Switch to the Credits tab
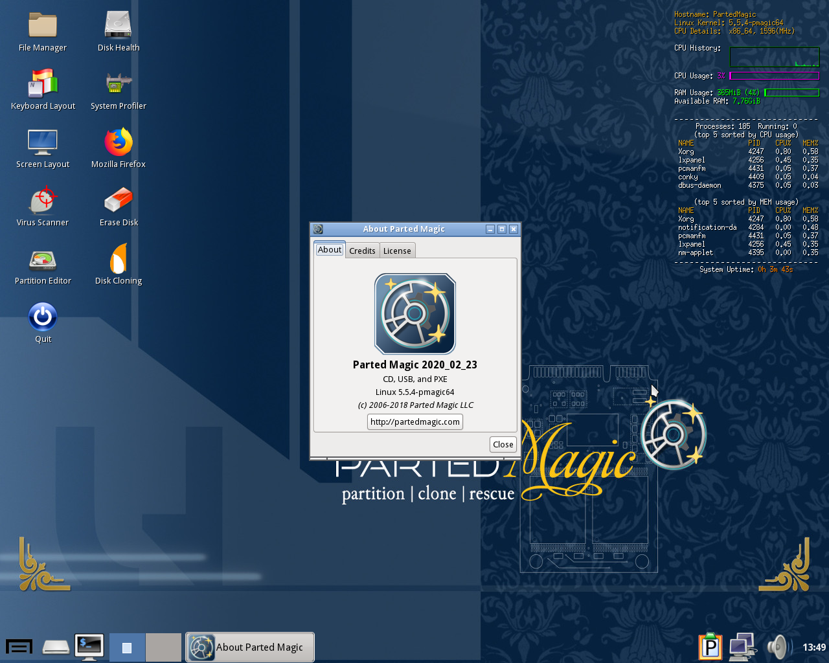Viewport: 829px width, 663px height. tap(362, 251)
